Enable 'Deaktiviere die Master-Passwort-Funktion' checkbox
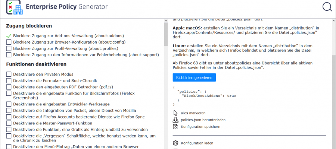Screen dimensions: 336x149 point(9,123)
